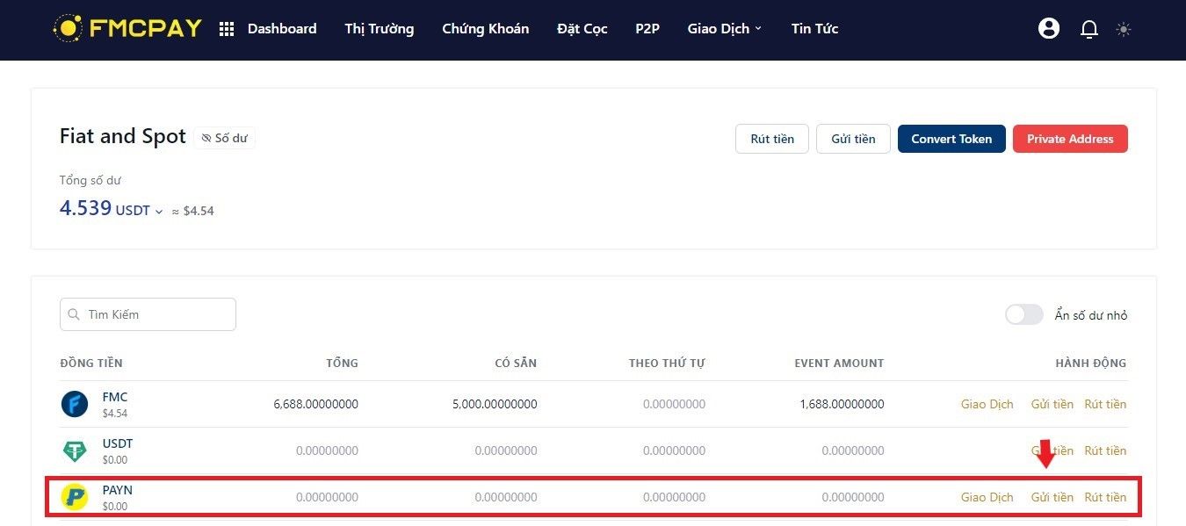Image resolution: width=1186 pixels, height=526 pixels.
Task: Click the PAYN coin icon
Action: pos(75,497)
